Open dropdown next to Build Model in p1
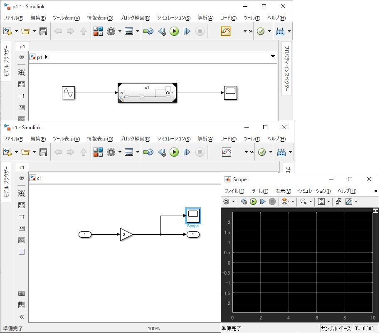The width and height of the screenshot is (380, 334). pos(289,31)
